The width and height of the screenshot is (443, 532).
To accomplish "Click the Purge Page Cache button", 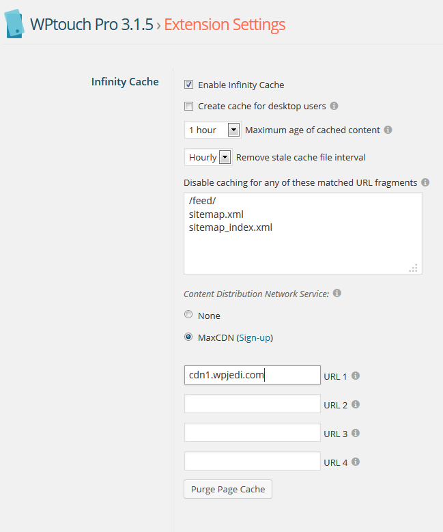I will 228,489.
